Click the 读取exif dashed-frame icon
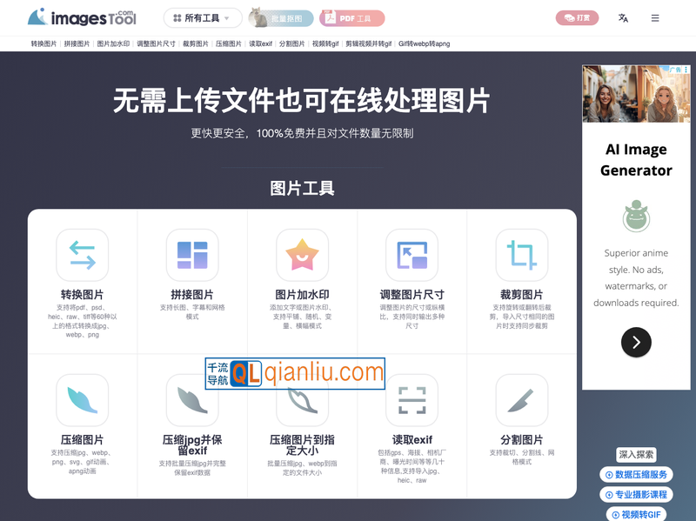 point(412,399)
